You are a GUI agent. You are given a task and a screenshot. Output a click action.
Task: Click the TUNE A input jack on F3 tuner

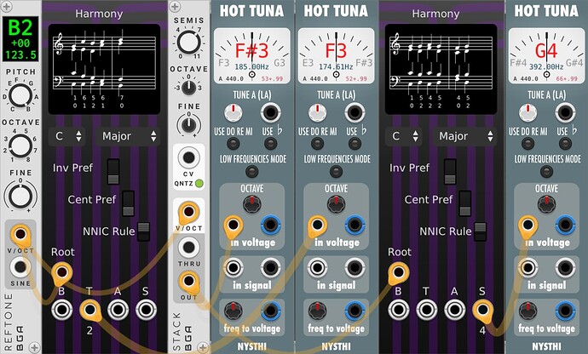click(355, 112)
